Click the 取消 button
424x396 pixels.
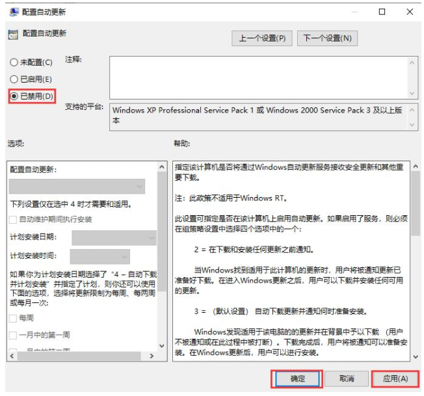pyautogui.click(x=347, y=378)
